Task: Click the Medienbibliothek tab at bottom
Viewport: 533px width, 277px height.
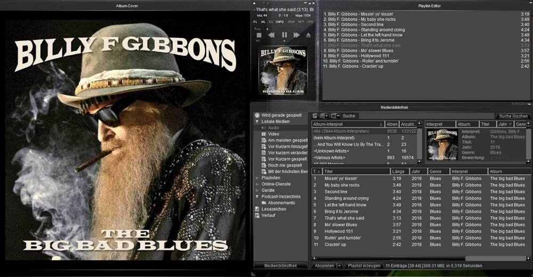Action: pyautogui.click(x=280, y=265)
